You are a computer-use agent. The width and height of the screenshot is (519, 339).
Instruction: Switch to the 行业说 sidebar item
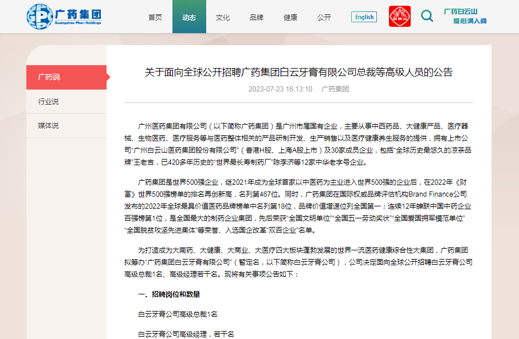click(66, 102)
